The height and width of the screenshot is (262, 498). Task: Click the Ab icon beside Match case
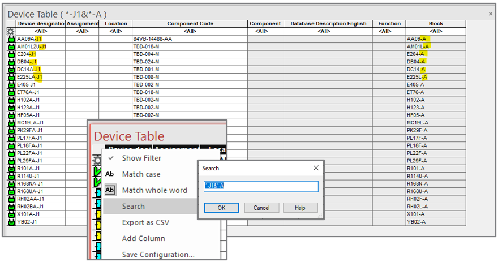point(110,174)
